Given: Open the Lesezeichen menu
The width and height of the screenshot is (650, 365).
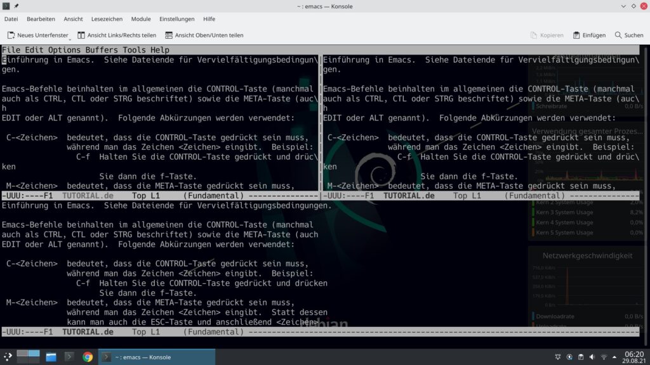Looking at the screenshot, I should point(107,19).
